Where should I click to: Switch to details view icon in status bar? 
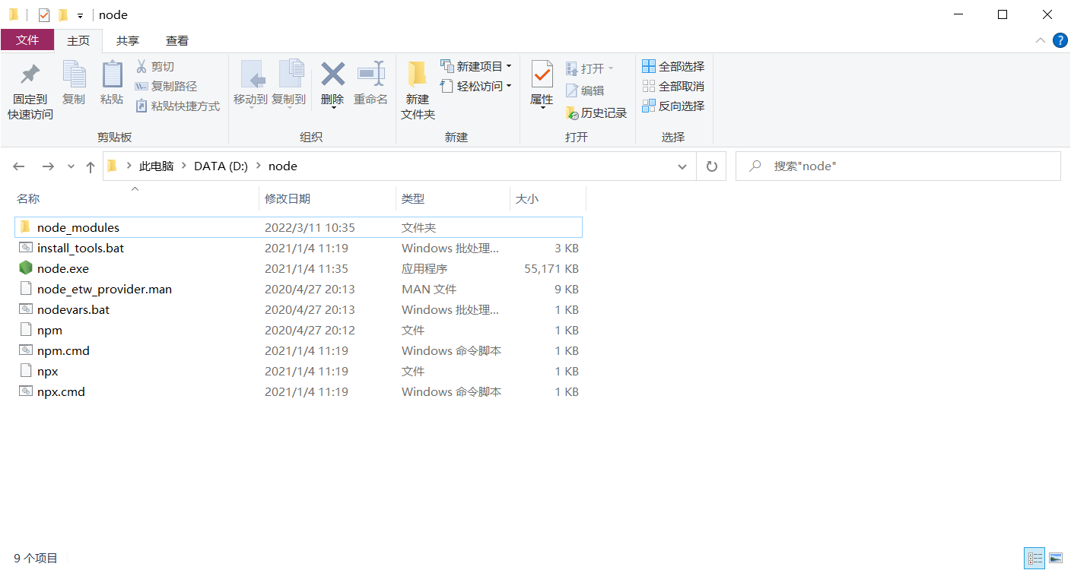1034,559
